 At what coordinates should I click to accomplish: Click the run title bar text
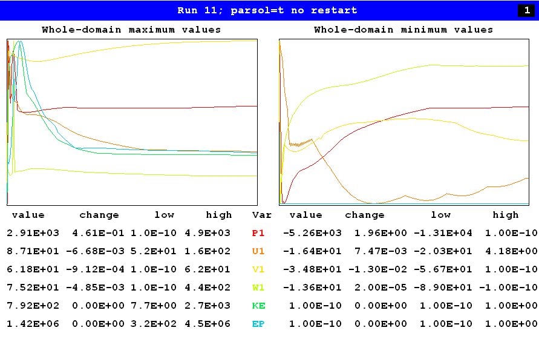point(267,10)
